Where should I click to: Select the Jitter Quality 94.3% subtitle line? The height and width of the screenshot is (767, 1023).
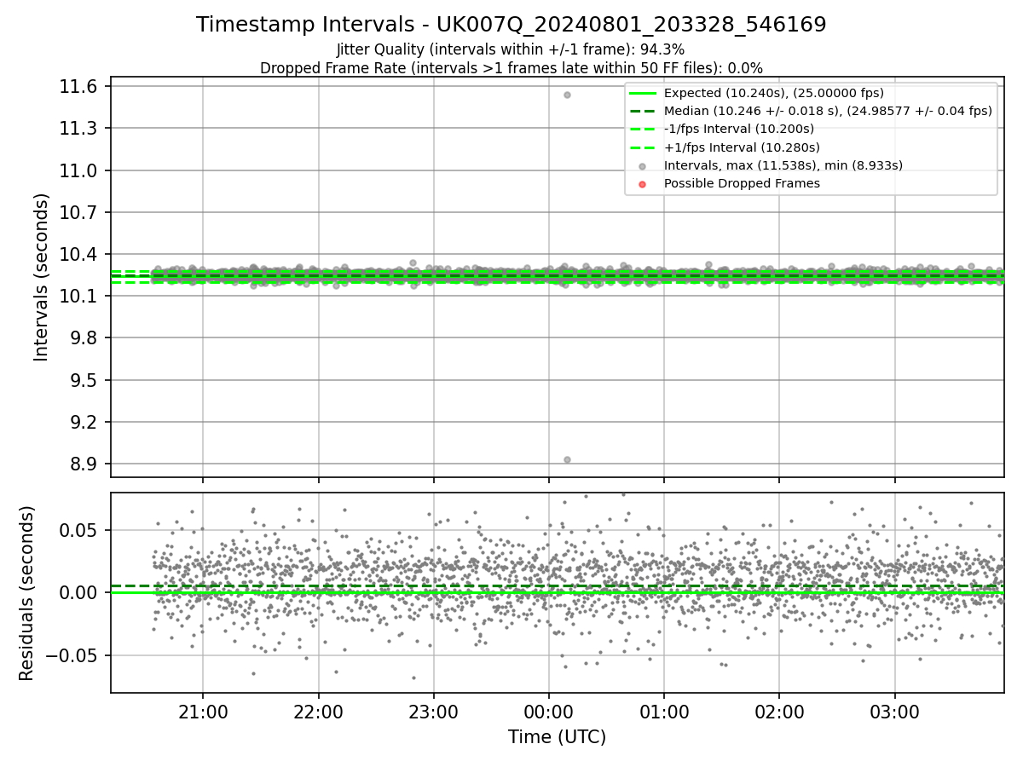[x=511, y=49]
